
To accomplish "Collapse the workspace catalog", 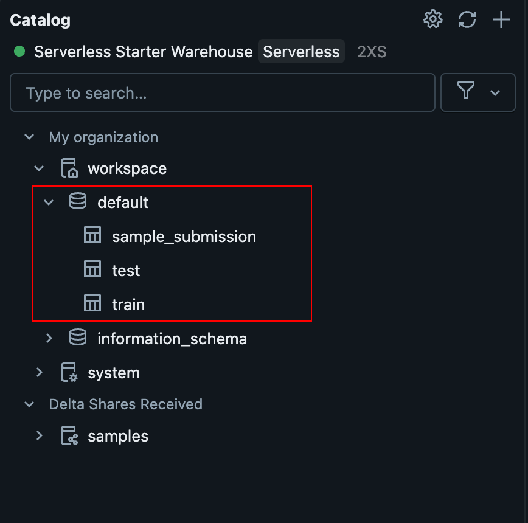I will 39,168.
